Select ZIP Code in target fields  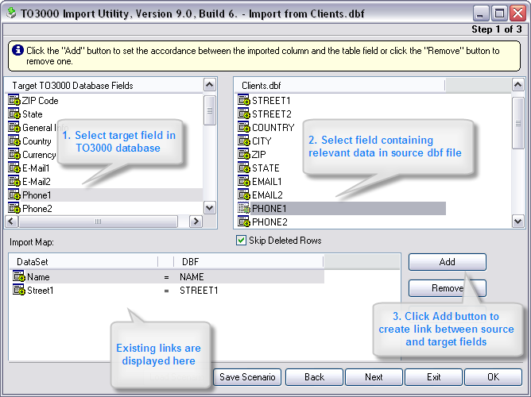[40, 100]
